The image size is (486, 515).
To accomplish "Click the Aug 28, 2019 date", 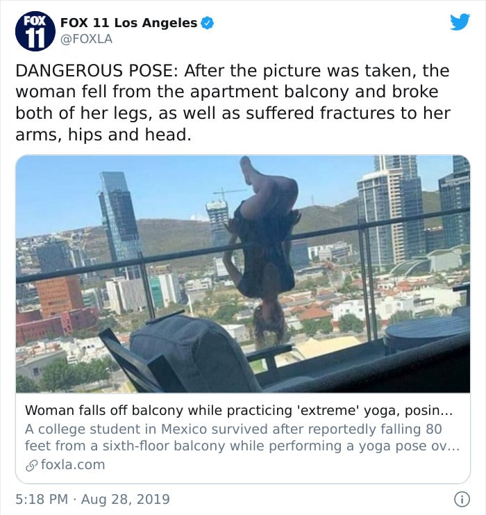I will click(x=126, y=499).
